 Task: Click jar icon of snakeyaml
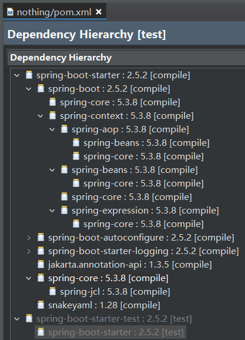point(41,305)
